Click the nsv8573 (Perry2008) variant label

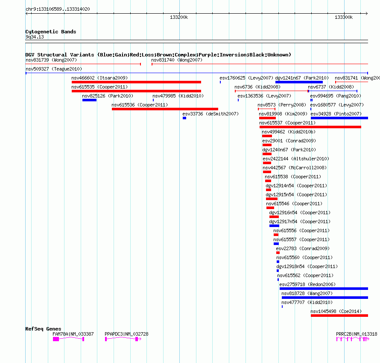[282, 105]
